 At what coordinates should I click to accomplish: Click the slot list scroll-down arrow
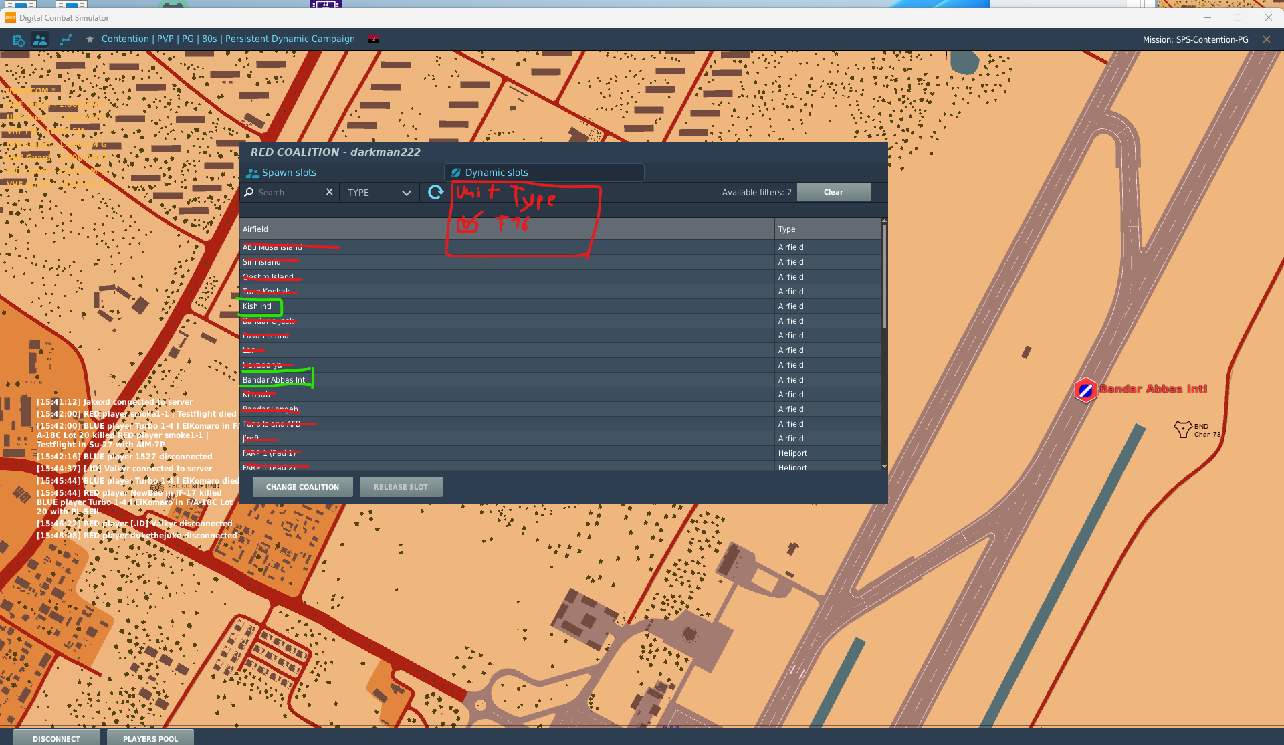coord(884,467)
